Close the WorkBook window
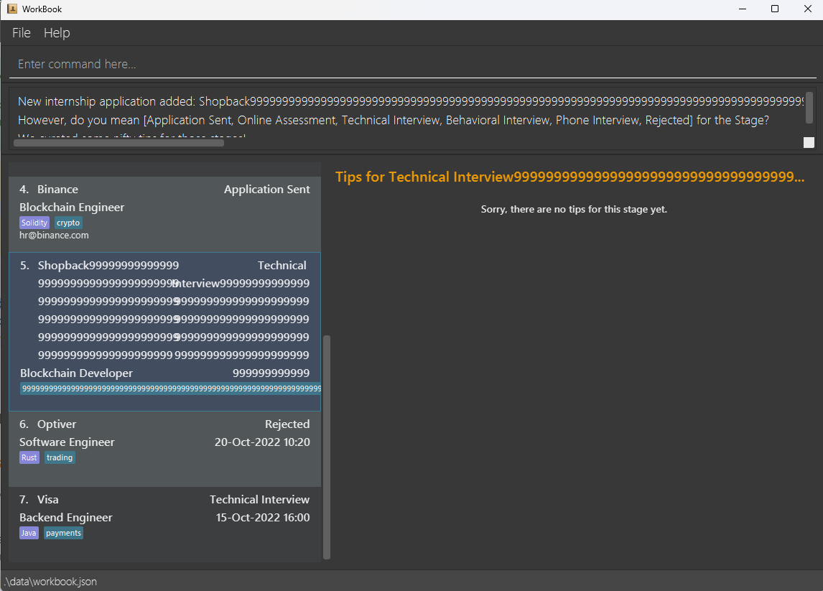The image size is (823, 591). 808,9
